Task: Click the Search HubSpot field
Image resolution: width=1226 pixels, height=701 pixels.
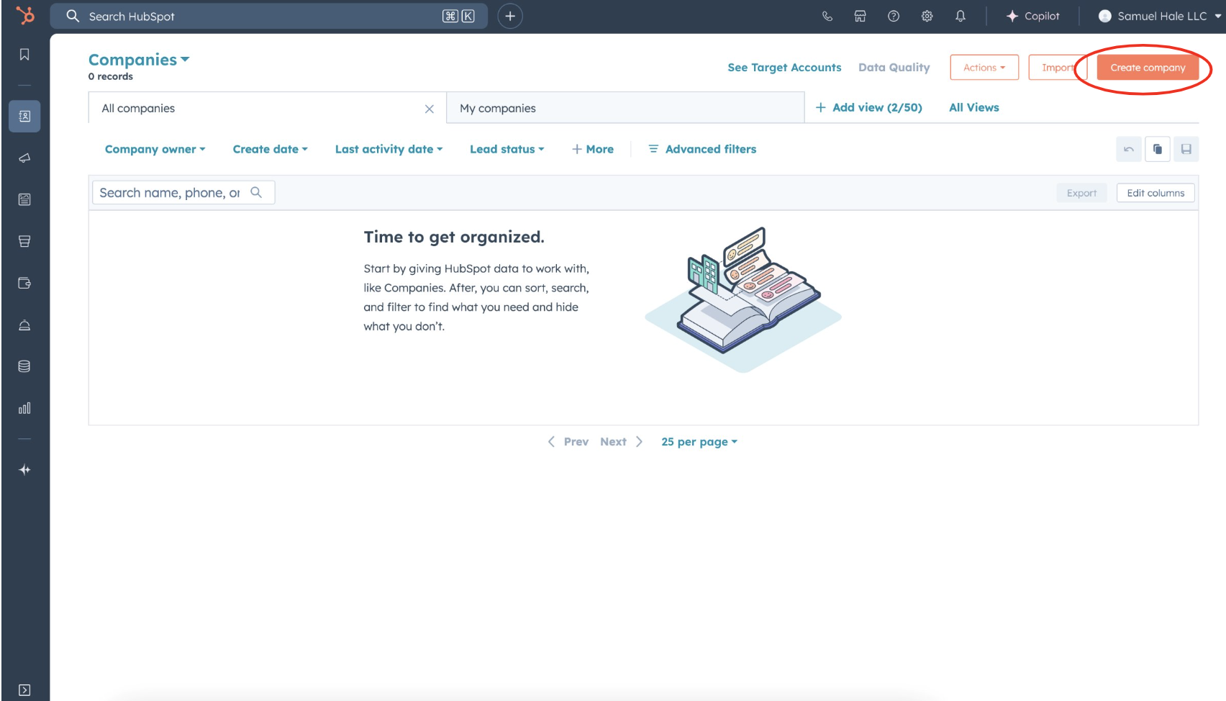Action: coord(269,16)
